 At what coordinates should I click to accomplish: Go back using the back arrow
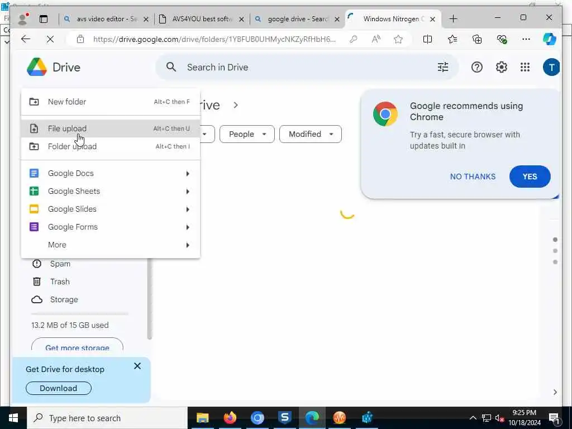pyautogui.click(x=26, y=39)
